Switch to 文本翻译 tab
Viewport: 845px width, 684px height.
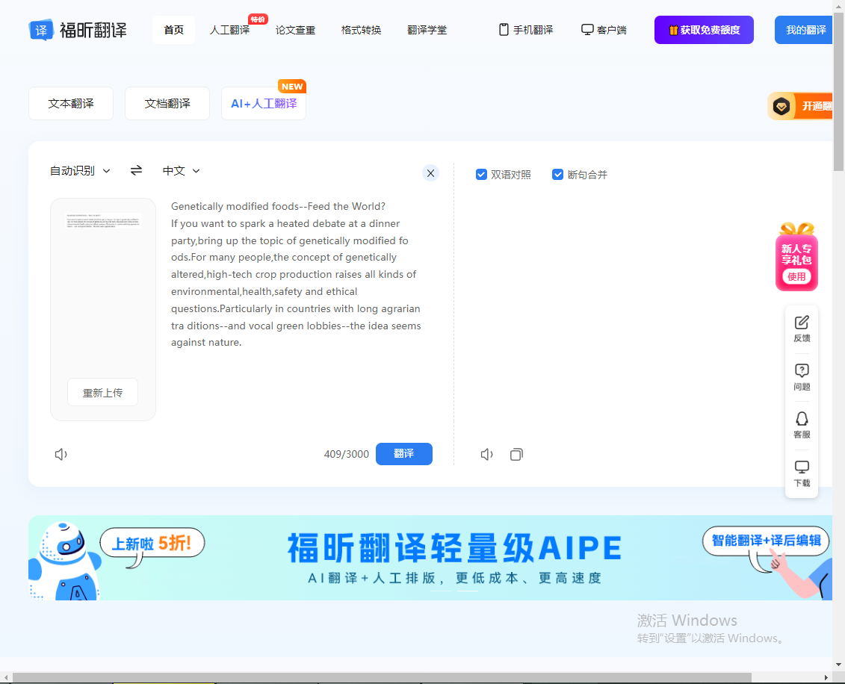click(x=71, y=103)
